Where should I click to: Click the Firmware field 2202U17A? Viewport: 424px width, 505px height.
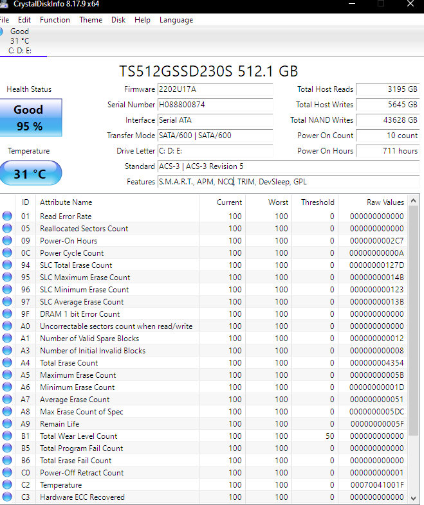pyautogui.click(x=215, y=89)
